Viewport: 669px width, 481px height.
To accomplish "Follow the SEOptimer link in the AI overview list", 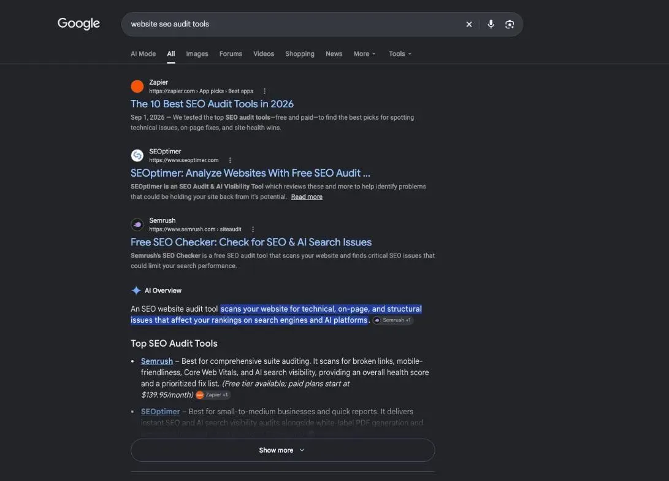I will point(161,412).
